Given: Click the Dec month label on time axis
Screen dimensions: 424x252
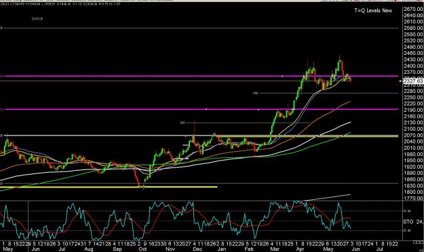Looking at the screenshot, I should (x=197, y=249).
